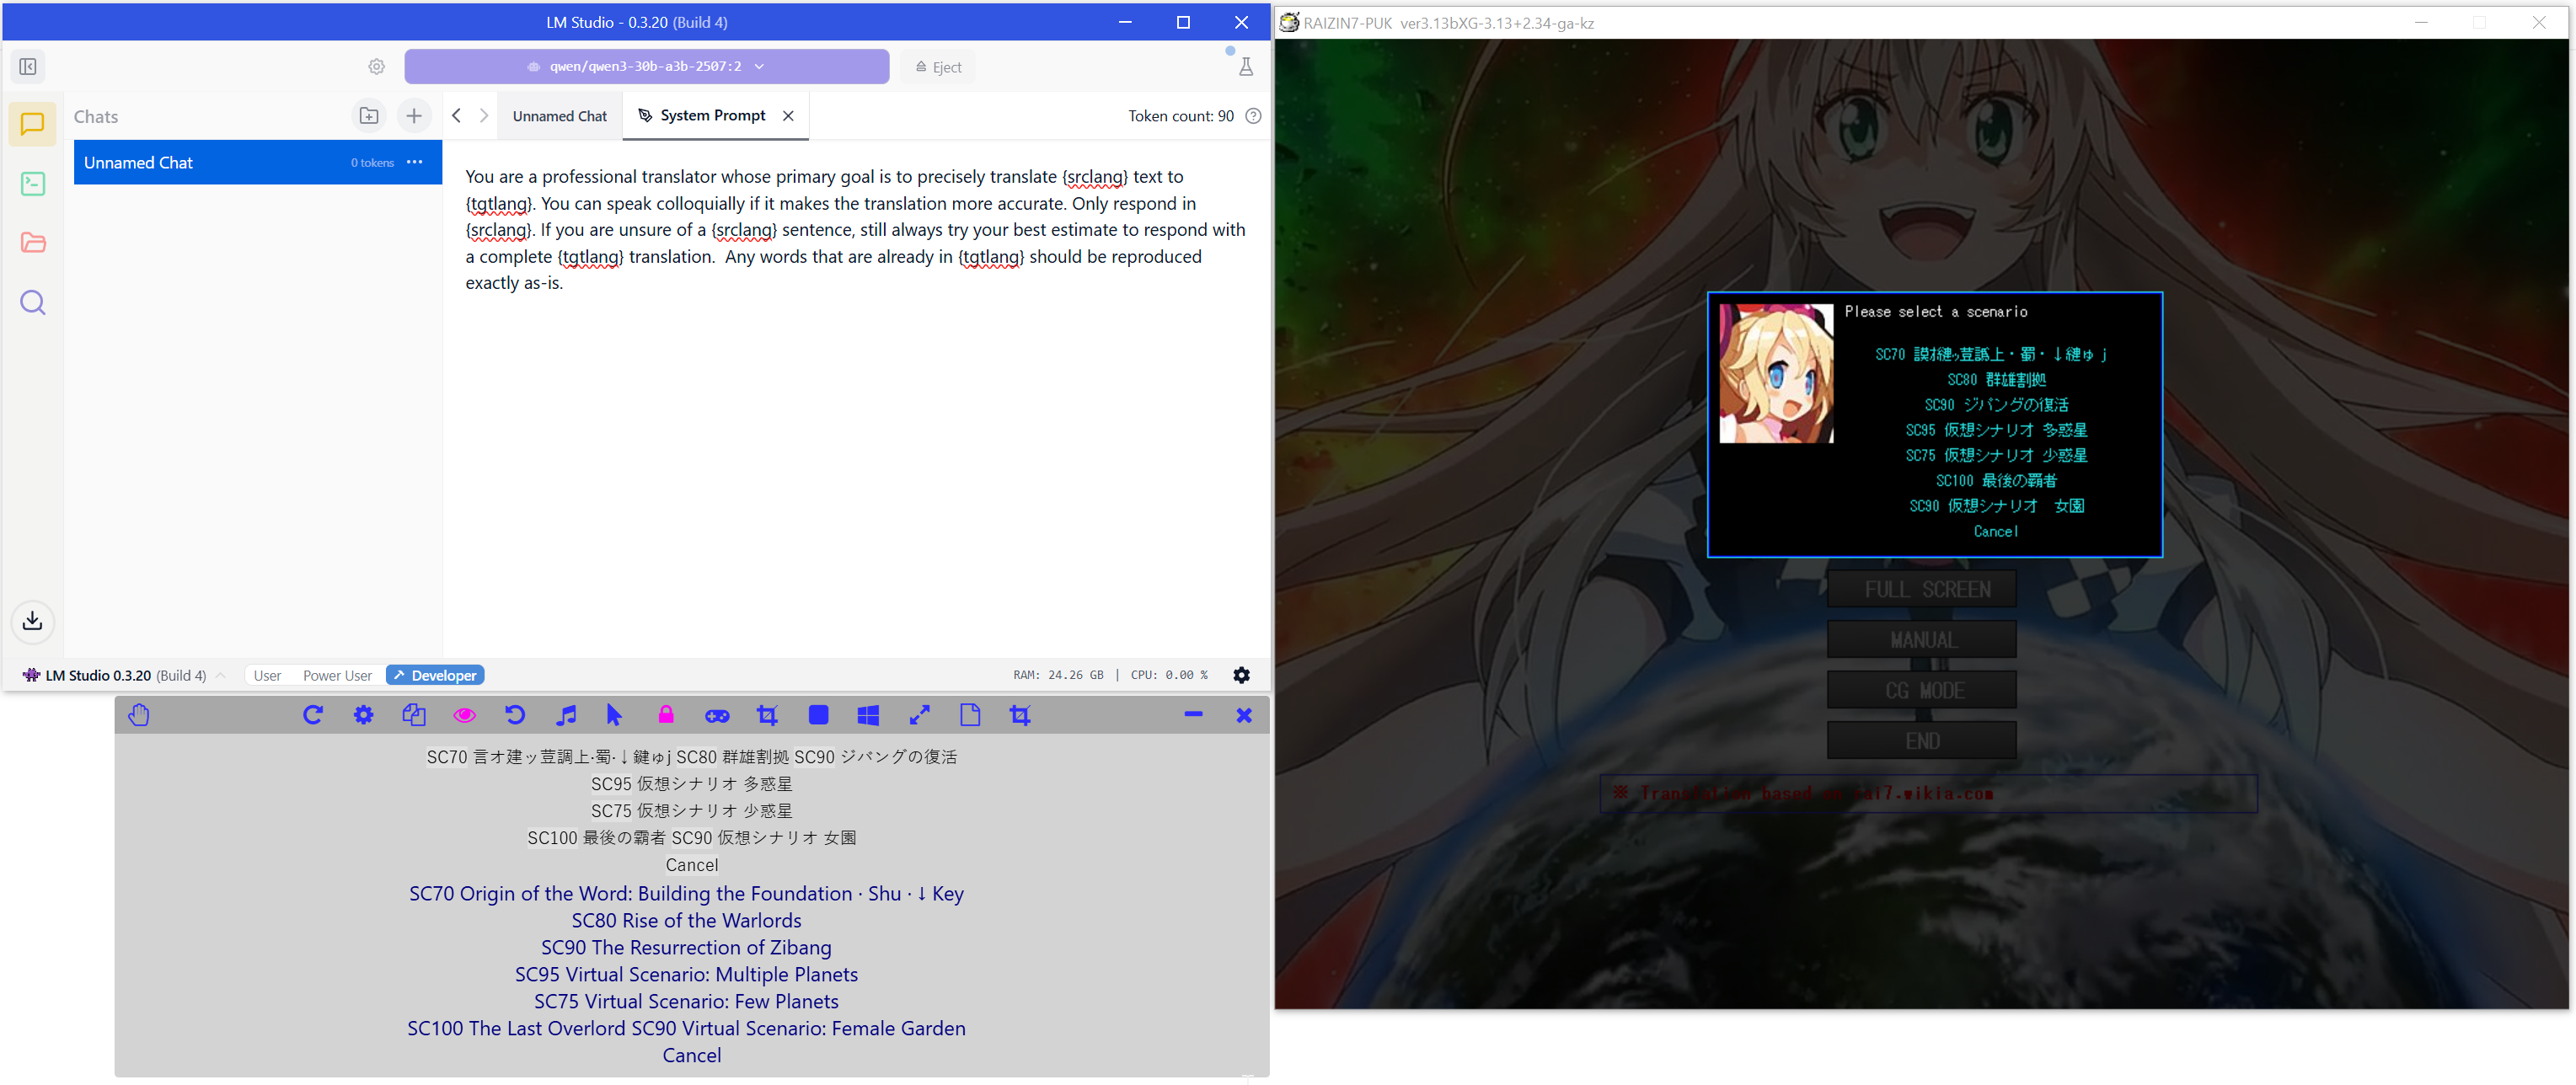Toggle the pink lock icon in translator toolbar

666,715
